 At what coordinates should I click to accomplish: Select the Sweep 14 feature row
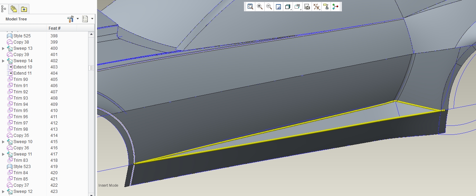[23, 61]
